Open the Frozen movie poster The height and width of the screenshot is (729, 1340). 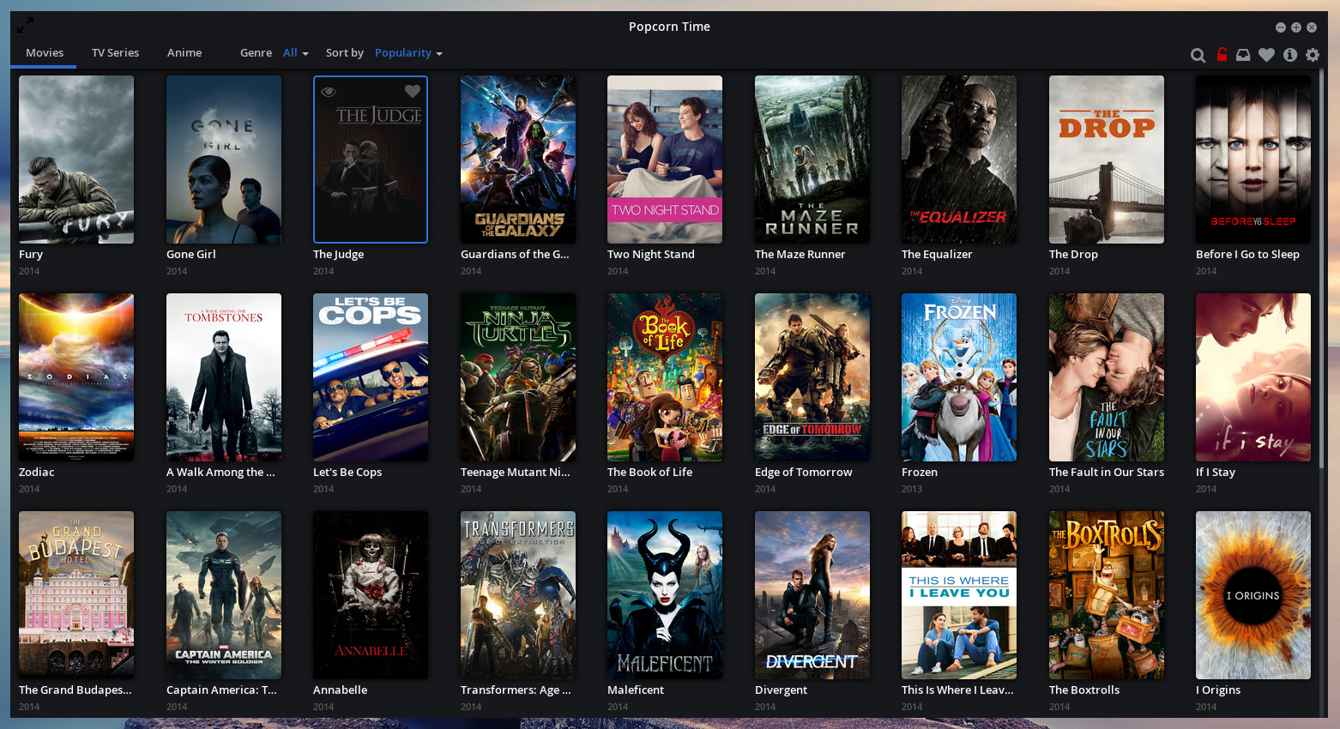click(958, 377)
